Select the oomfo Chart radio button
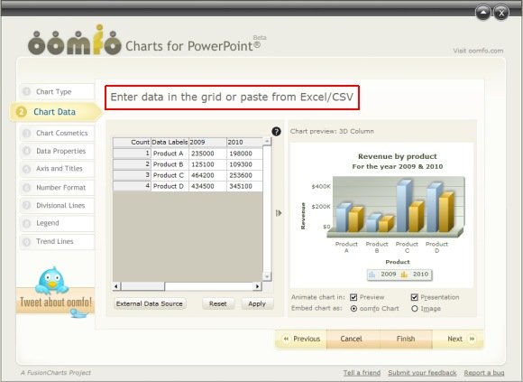 coord(353,309)
